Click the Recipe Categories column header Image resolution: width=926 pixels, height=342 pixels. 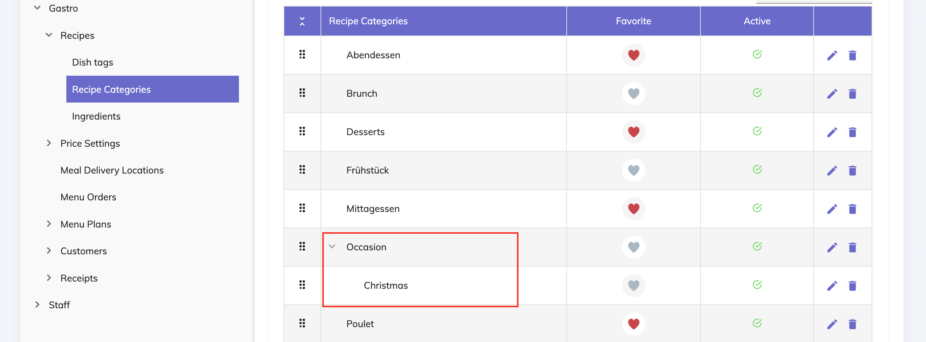click(368, 21)
